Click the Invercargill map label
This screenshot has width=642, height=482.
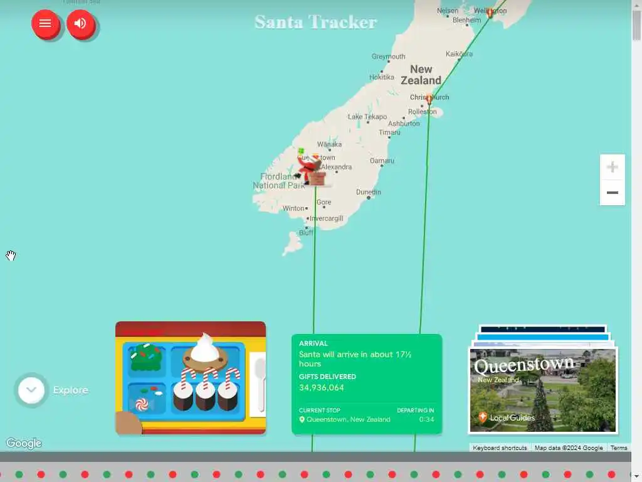tap(326, 218)
